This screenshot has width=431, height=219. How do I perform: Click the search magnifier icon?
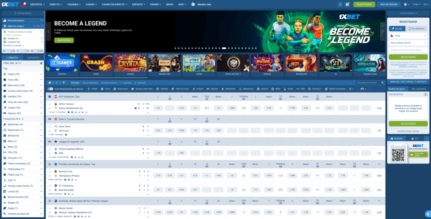382,83
